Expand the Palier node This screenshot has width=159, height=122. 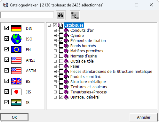(x=55, y=66)
